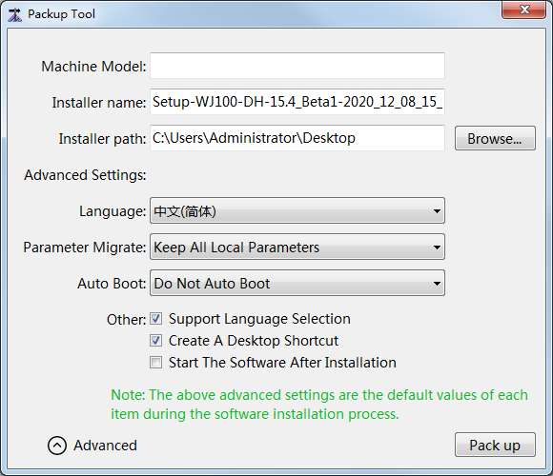This screenshot has height=476, width=553.
Task: Open Keep All Local Parameters dropdown
Action: tap(297, 248)
